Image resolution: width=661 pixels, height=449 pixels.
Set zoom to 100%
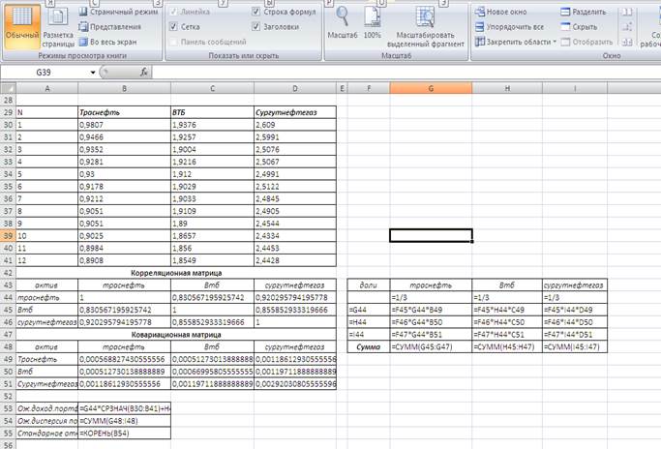coord(374,24)
